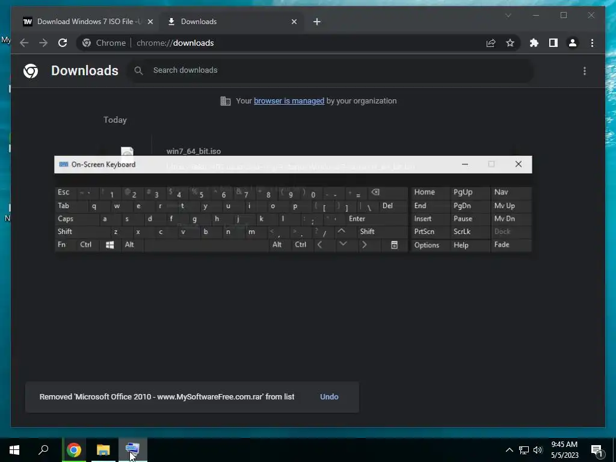Screen dimensions: 616x462
Task: Click the space bar key
Action: [x=206, y=245]
